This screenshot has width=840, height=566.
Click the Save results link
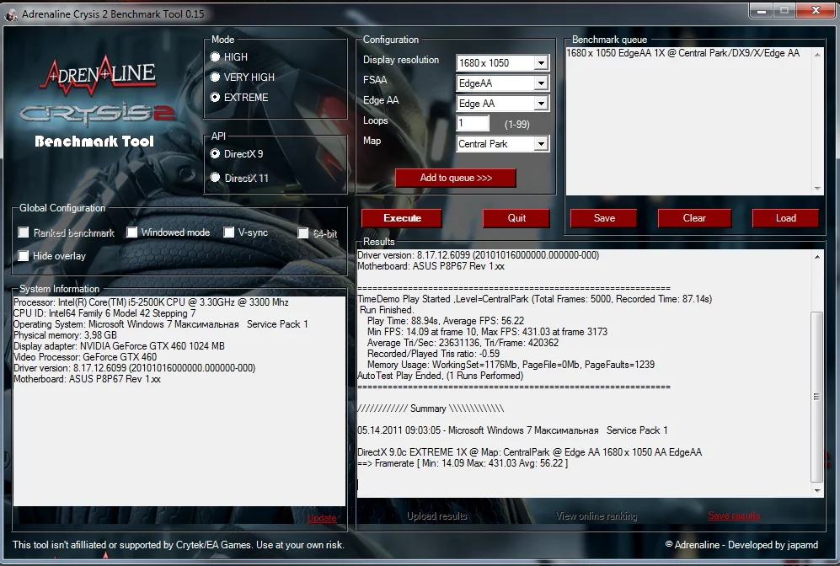coord(733,515)
